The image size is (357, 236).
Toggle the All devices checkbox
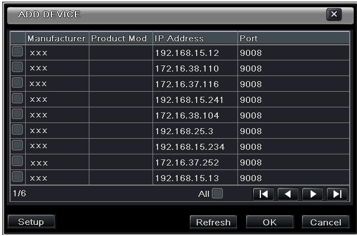(217, 193)
